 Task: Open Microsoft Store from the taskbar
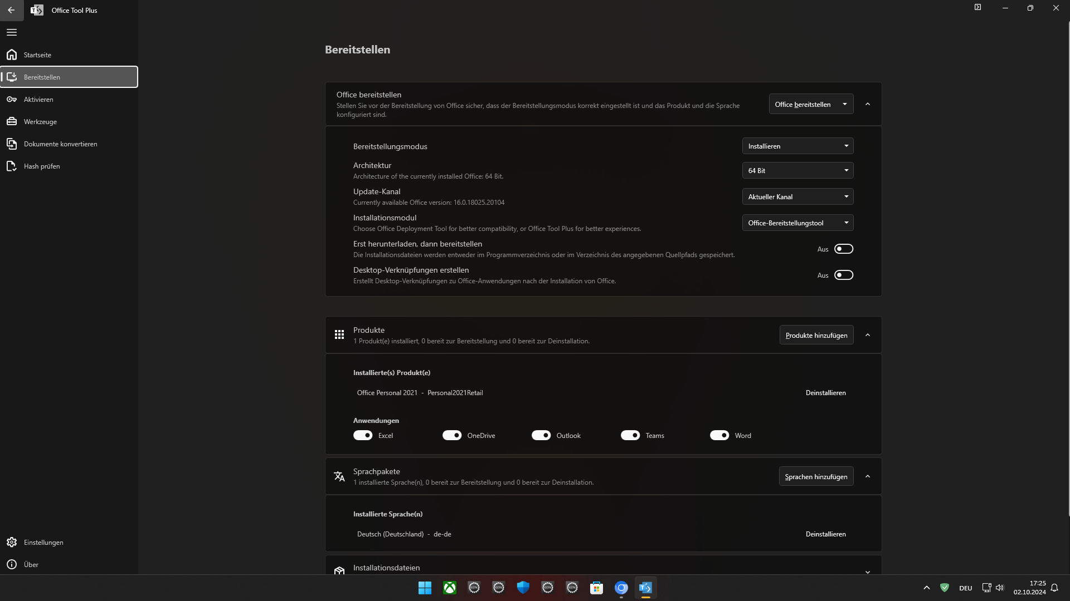pyautogui.click(x=596, y=588)
